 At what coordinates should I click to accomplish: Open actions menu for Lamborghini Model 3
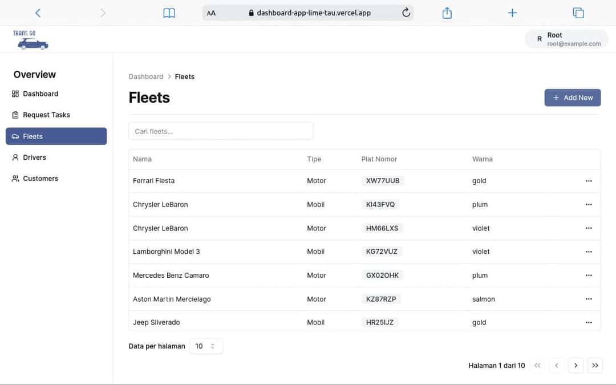[589, 252]
